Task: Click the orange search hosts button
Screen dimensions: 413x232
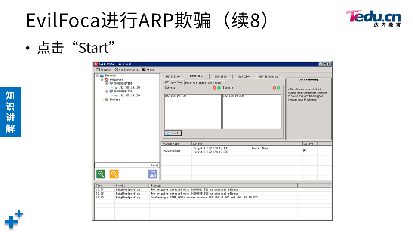Action: (x=114, y=174)
